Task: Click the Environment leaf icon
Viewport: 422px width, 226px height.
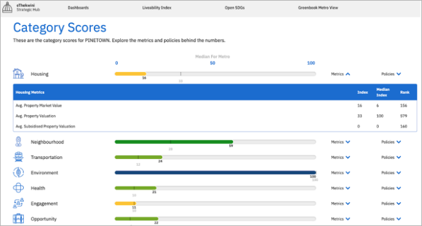Action: (x=18, y=172)
